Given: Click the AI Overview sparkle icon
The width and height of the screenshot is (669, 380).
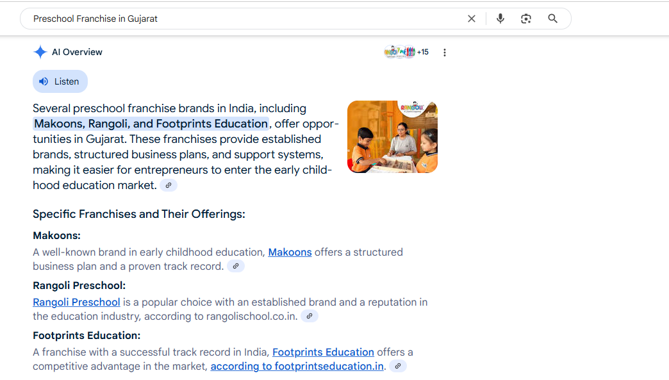Looking at the screenshot, I should pos(40,52).
